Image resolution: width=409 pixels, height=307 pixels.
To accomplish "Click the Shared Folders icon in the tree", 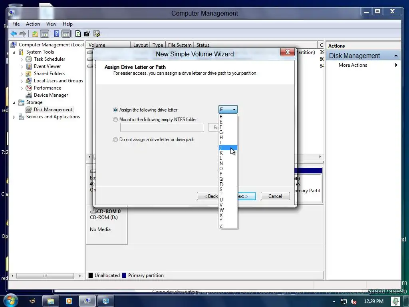I will point(29,74).
